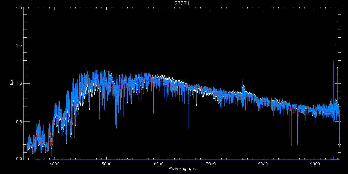348x174 pixels.
Task: Click the 8000 wavelength tick label
Action: coord(263,163)
